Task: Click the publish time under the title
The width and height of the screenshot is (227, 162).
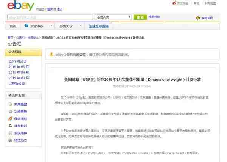Action: 132,86
